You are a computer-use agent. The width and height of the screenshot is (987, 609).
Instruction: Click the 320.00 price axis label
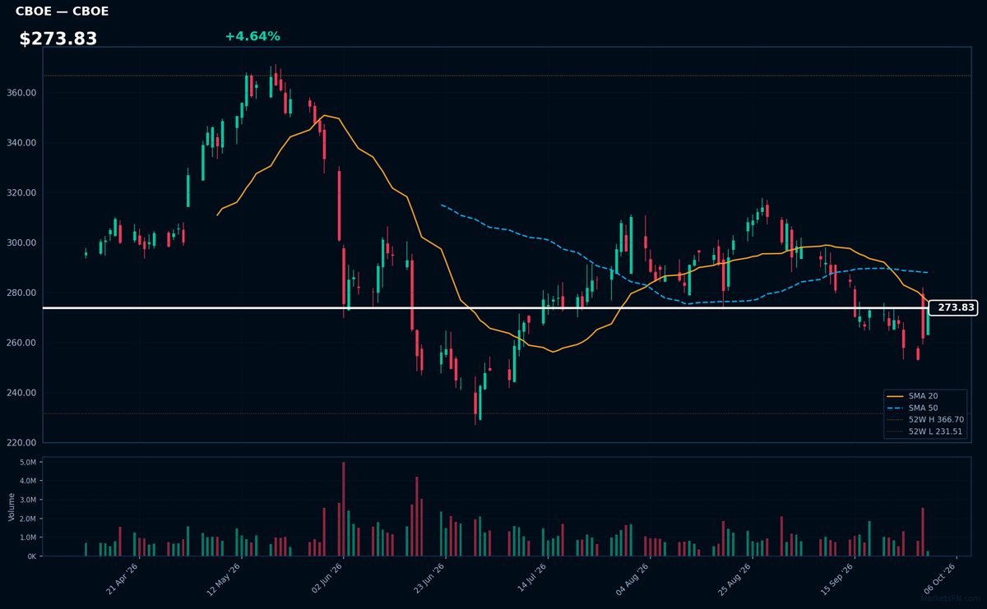tap(22, 193)
